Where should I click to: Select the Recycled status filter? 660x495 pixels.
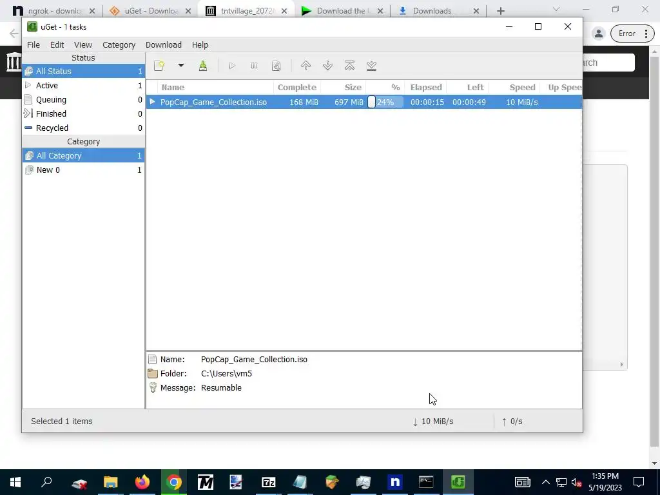pos(83,128)
